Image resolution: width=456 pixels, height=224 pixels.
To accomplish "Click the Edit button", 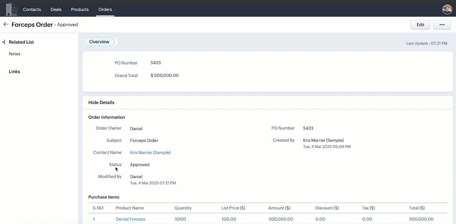I will point(420,25).
